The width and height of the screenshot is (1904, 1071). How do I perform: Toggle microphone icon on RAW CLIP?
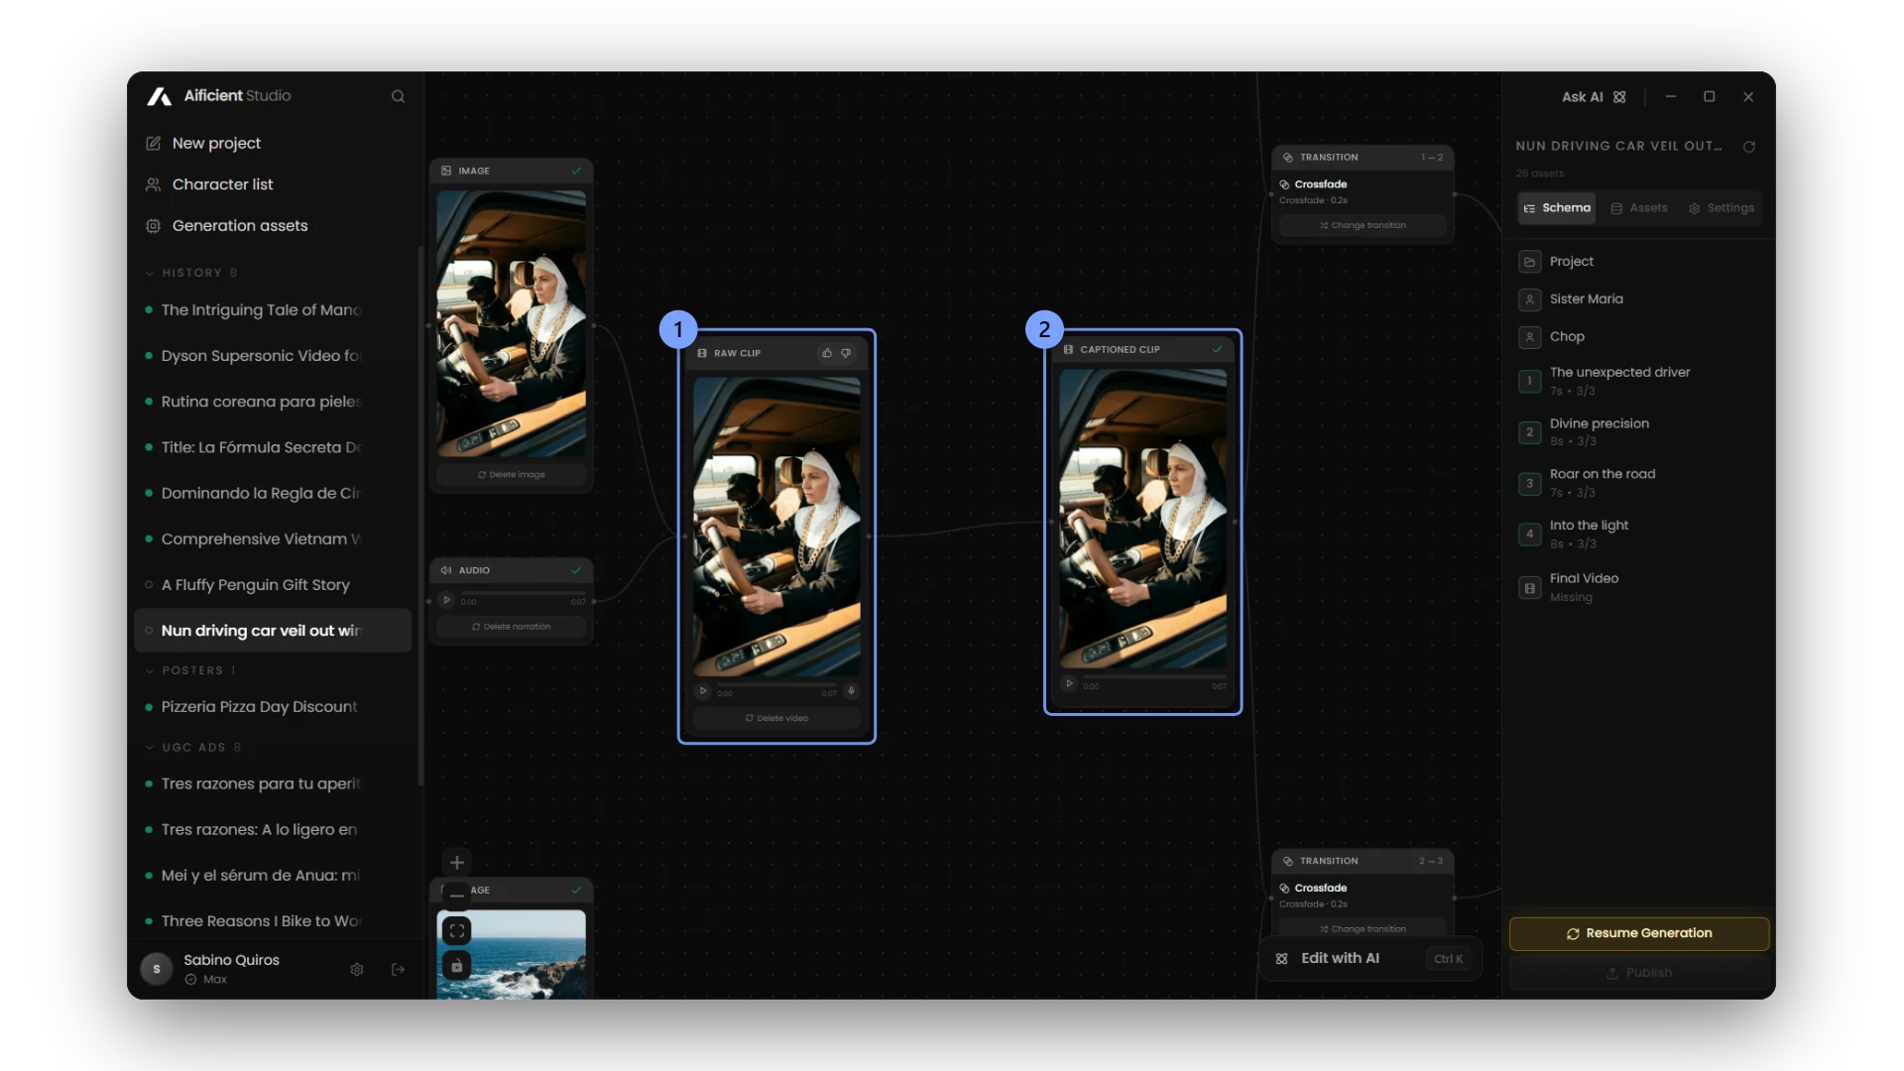pos(851,691)
